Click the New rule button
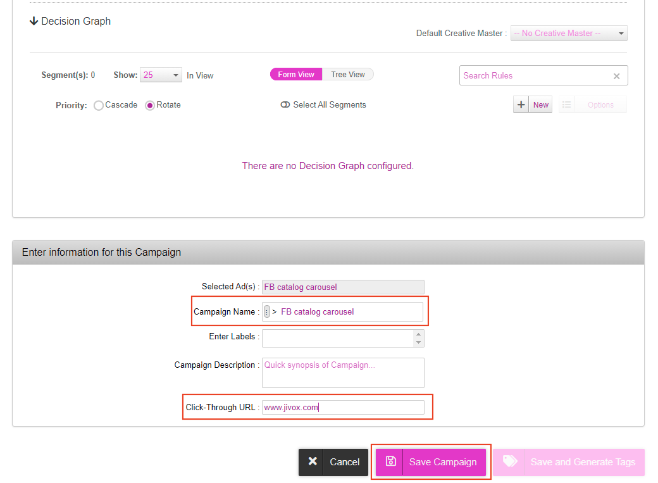658x483 pixels. [540, 104]
